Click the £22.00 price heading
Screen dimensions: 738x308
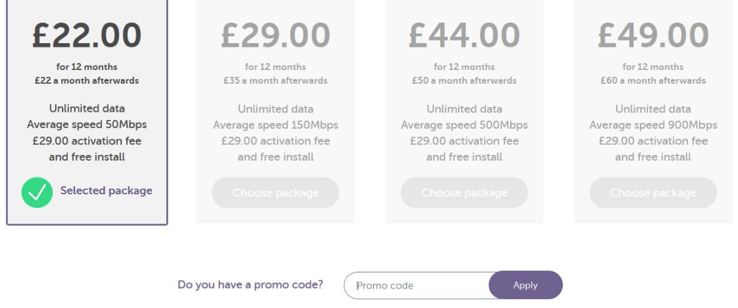[x=87, y=35]
